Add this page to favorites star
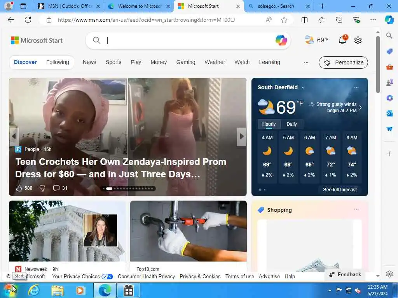The image size is (398, 298). pyautogui.click(x=284, y=20)
